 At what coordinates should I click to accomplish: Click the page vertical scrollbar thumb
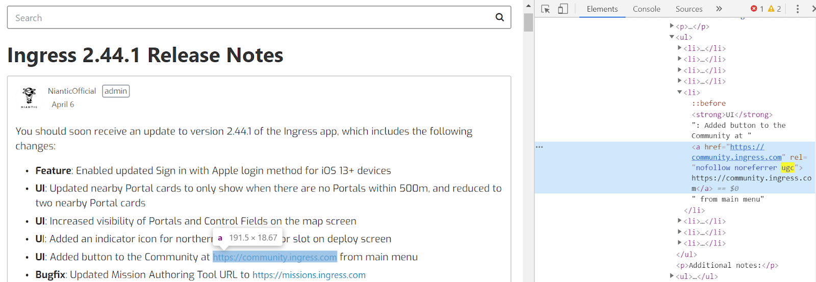528,23
